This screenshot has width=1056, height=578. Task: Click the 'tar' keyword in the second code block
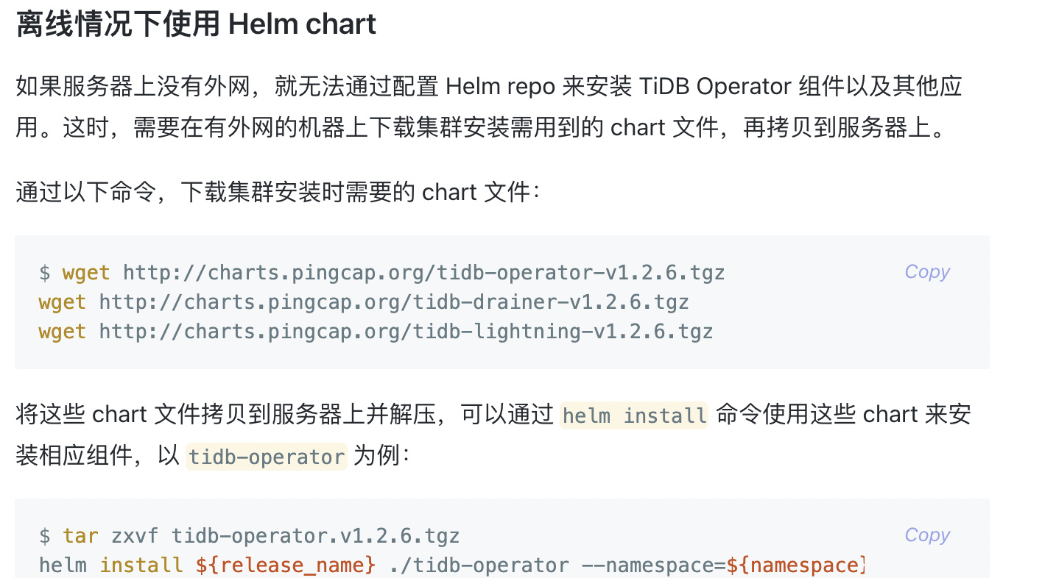pos(80,535)
